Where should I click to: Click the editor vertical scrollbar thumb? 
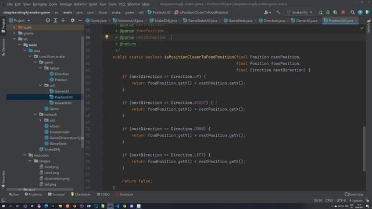point(364,149)
